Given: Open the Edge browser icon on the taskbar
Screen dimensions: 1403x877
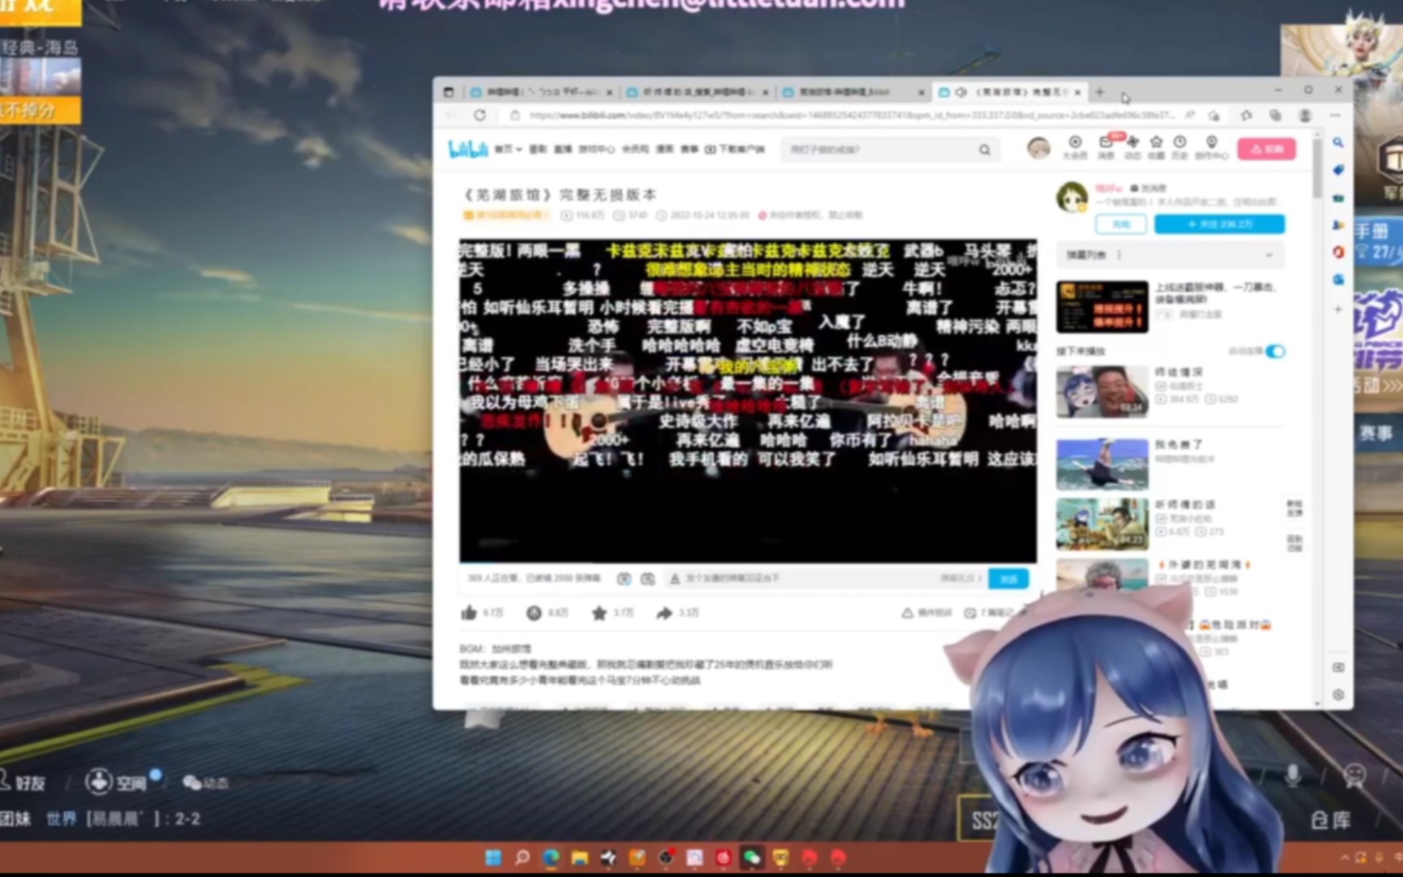Looking at the screenshot, I should tap(551, 858).
